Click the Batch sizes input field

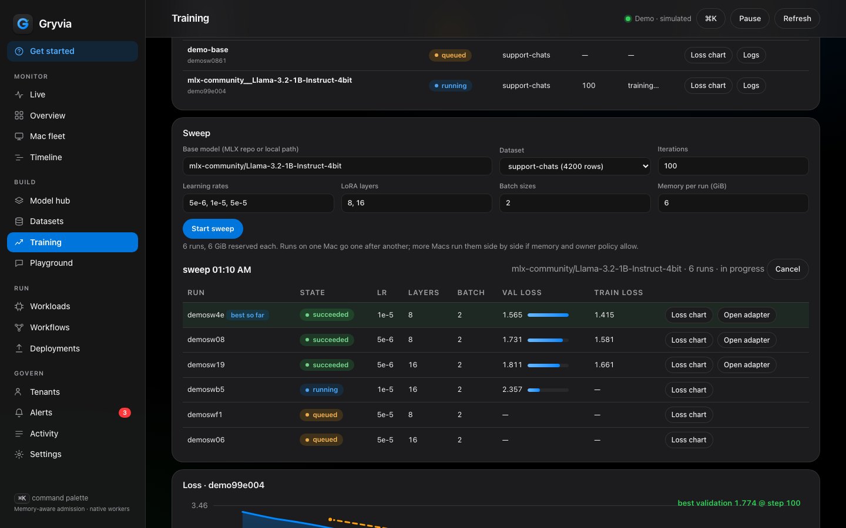coord(575,203)
